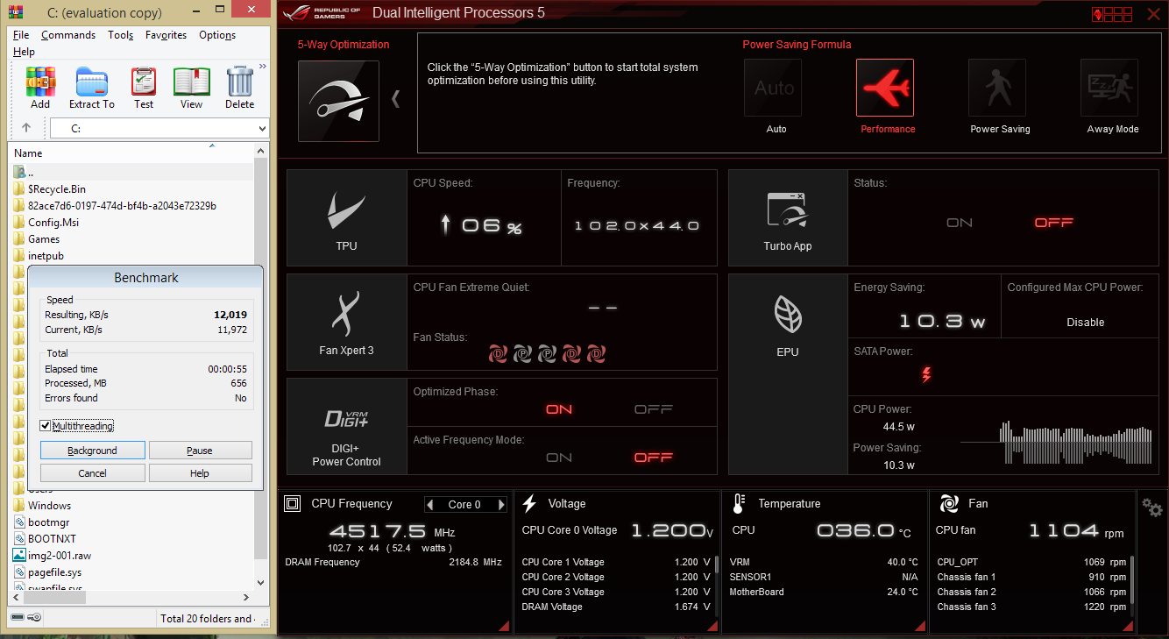This screenshot has width=1169, height=639.
Task: Click the Pause button in Benchmark
Action: 200,451
